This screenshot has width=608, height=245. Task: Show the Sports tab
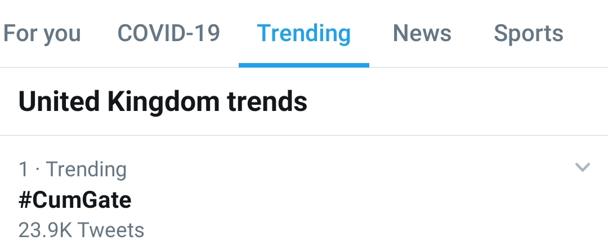pos(528,33)
